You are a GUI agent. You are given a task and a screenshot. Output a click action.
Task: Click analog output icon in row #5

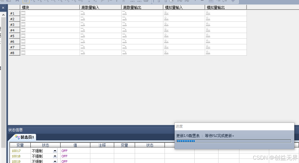208,36
